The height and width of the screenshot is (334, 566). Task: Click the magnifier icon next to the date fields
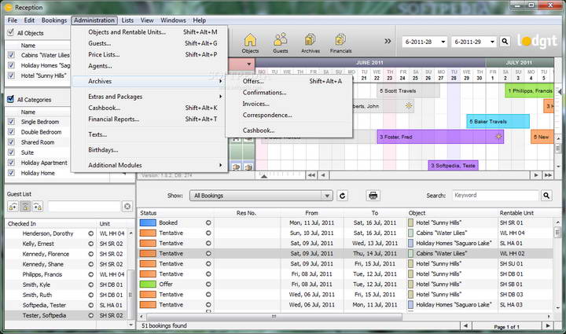pyautogui.click(x=504, y=41)
